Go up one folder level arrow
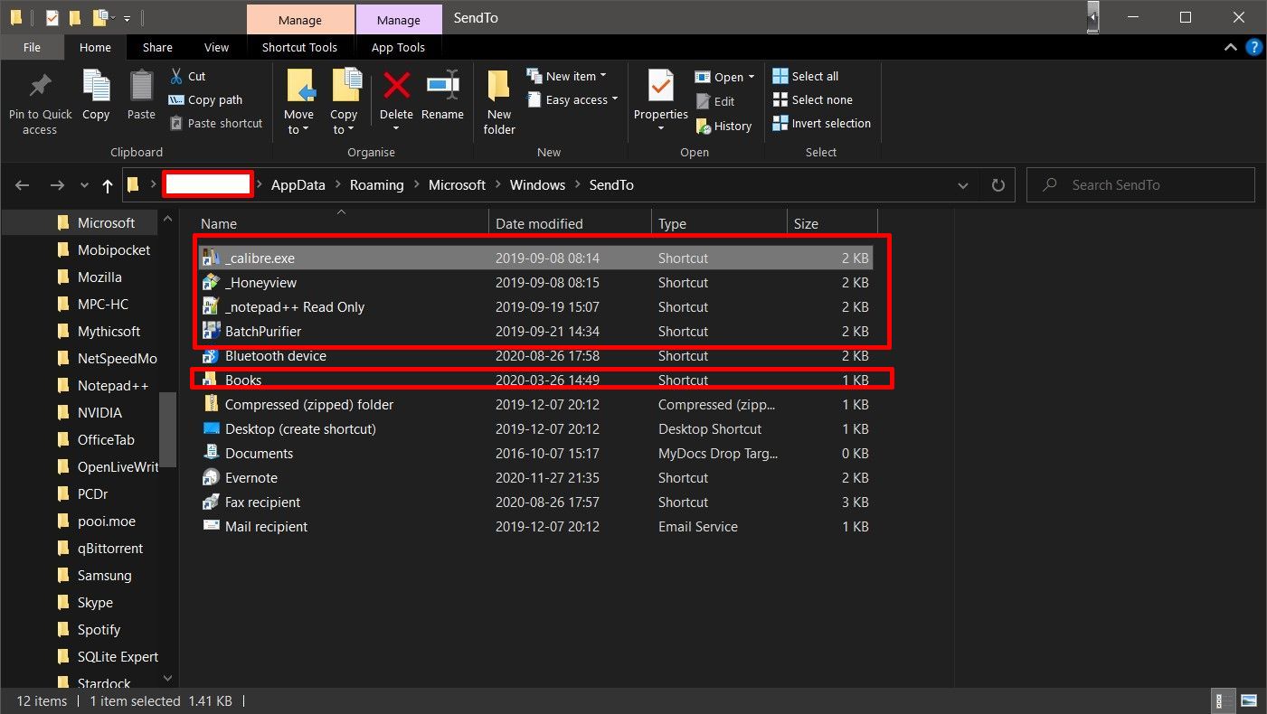This screenshot has height=714, width=1267. click(x=108, y=185)
